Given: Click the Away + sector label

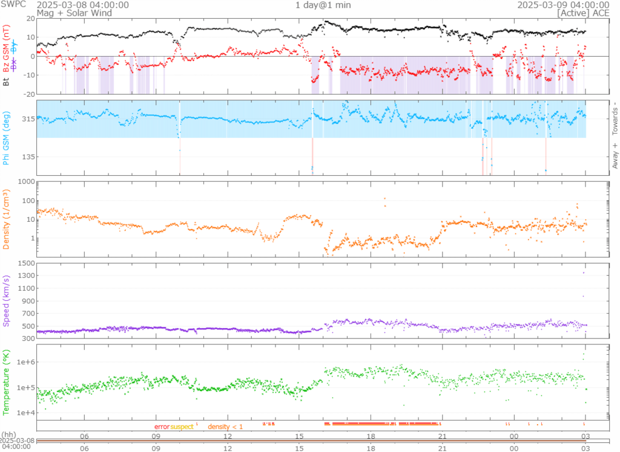Looking at the screenshot, I should pyautogui.click(x=615, y=156).
